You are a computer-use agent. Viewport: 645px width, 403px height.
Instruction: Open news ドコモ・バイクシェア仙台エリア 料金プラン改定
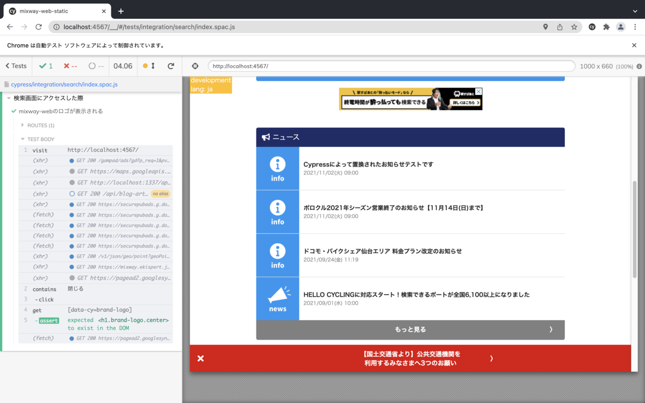point(383,251)
